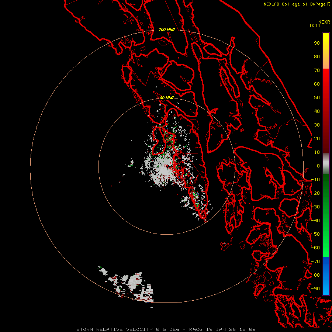Select the positive 70 scale label
The height and width of the screenshot is (332, 332).
pos(317,70)
